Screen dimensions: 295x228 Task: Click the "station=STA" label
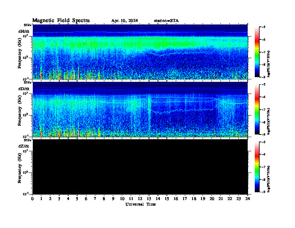pyautogui.click(x=166, y=21)
